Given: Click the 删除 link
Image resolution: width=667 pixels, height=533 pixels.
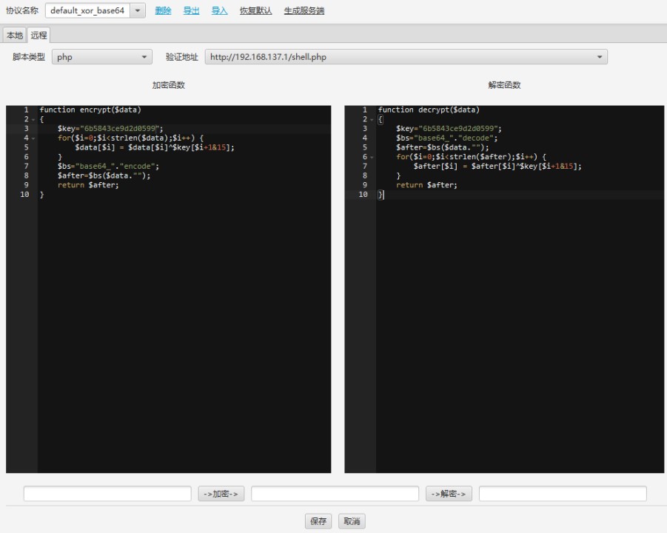Looking at the screenshot, I should point(163,10).
